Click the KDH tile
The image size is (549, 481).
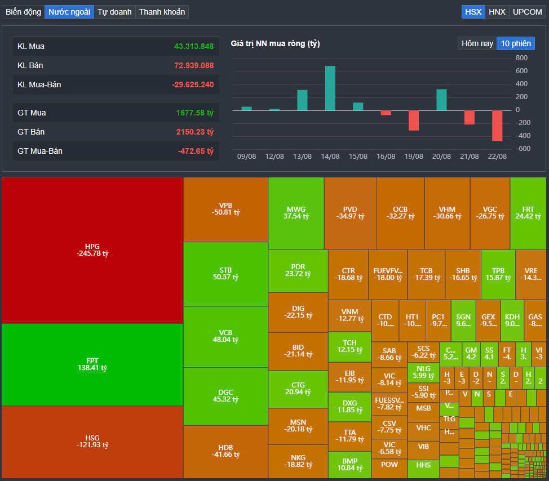[512, 320]
